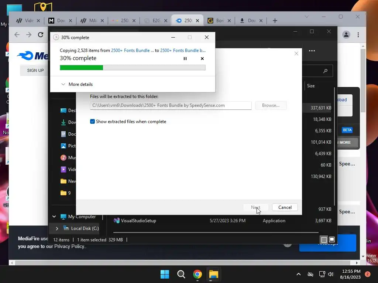Screen dimensions: 378x283
Task: Pause the file copy operation
Action: tap(185, 59)
